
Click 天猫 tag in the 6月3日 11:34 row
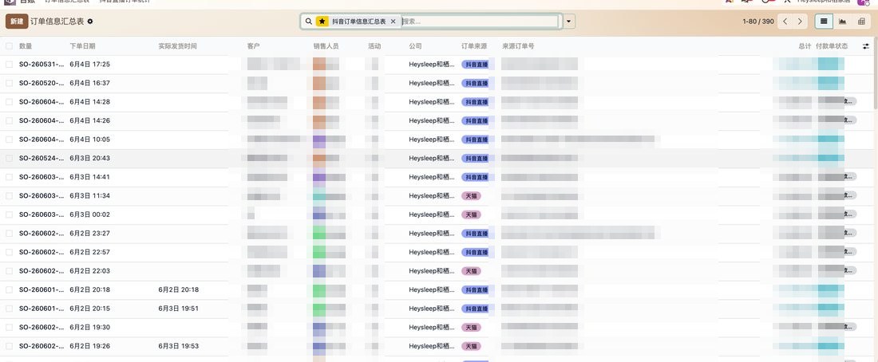pyautogui.click(x=471, y=196)
